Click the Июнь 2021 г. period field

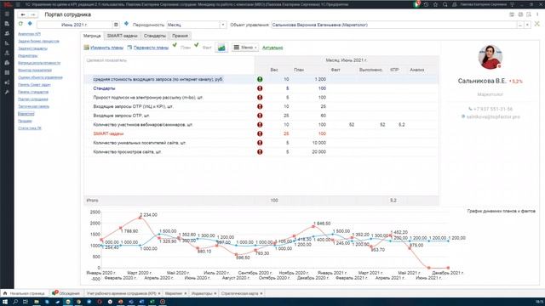click(x=74, y=25)
